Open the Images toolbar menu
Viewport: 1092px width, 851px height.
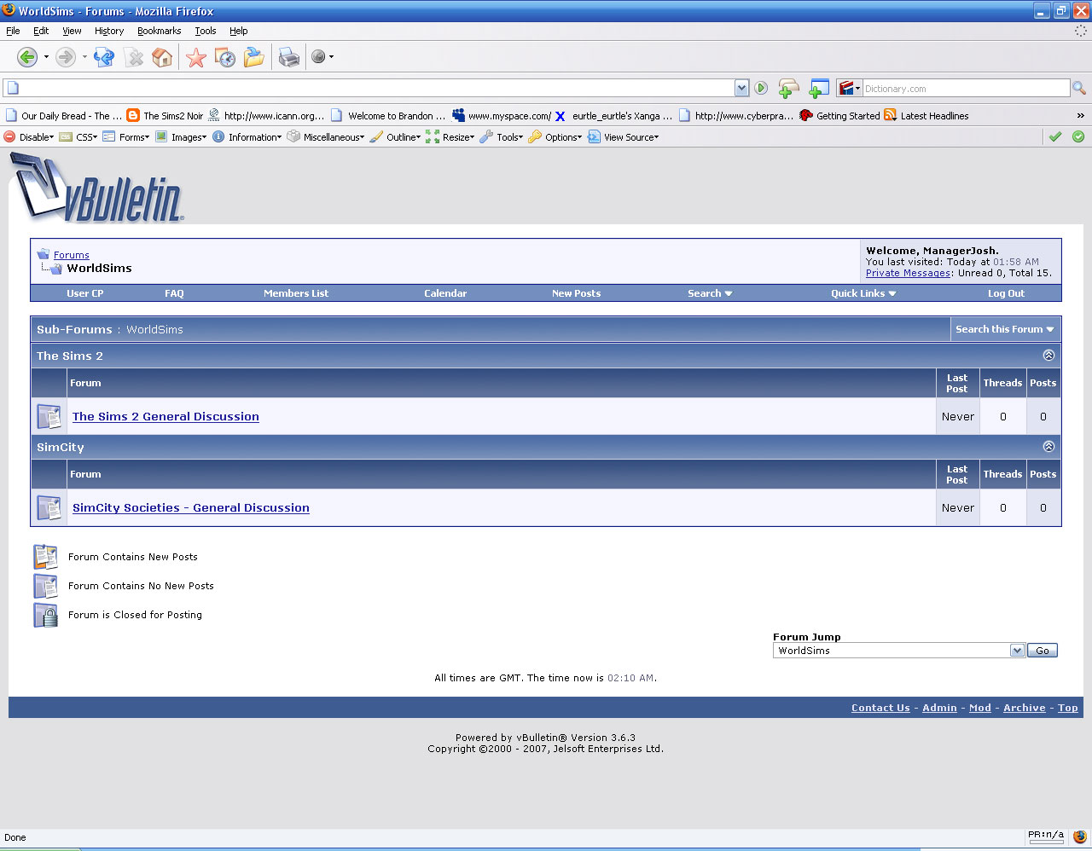click(x=181, y=136)
